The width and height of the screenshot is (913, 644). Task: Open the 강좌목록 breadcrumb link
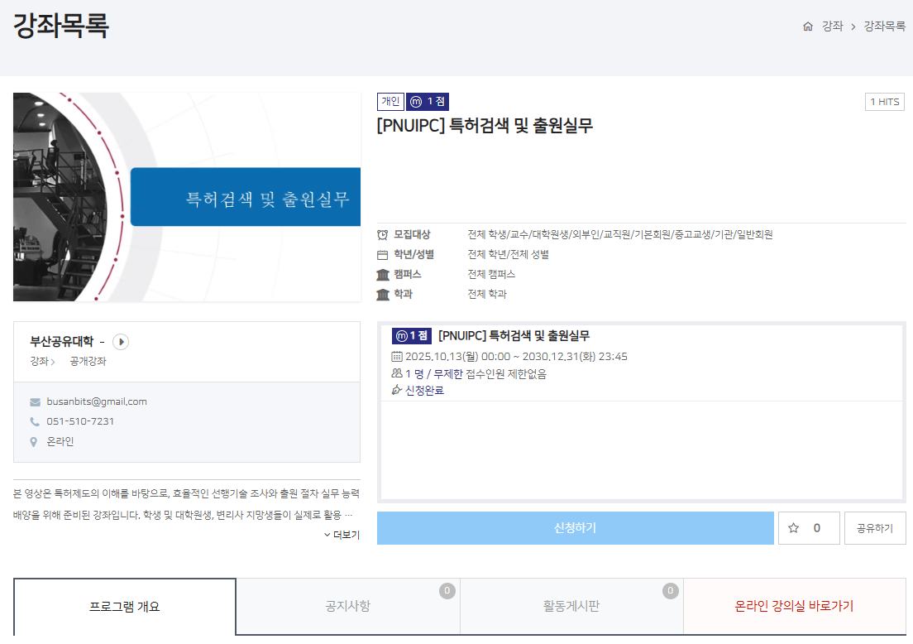click(884, 26)
